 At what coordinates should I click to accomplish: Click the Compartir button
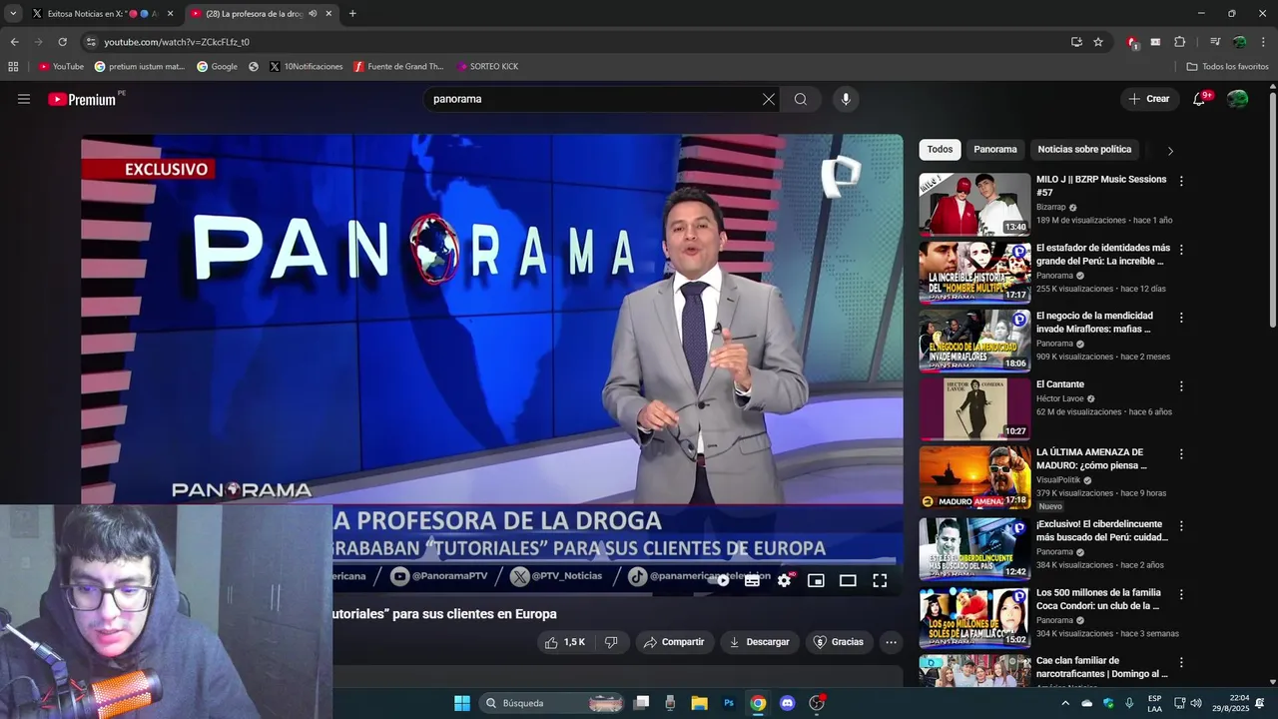pyautogui.click(x=674, y=642)
